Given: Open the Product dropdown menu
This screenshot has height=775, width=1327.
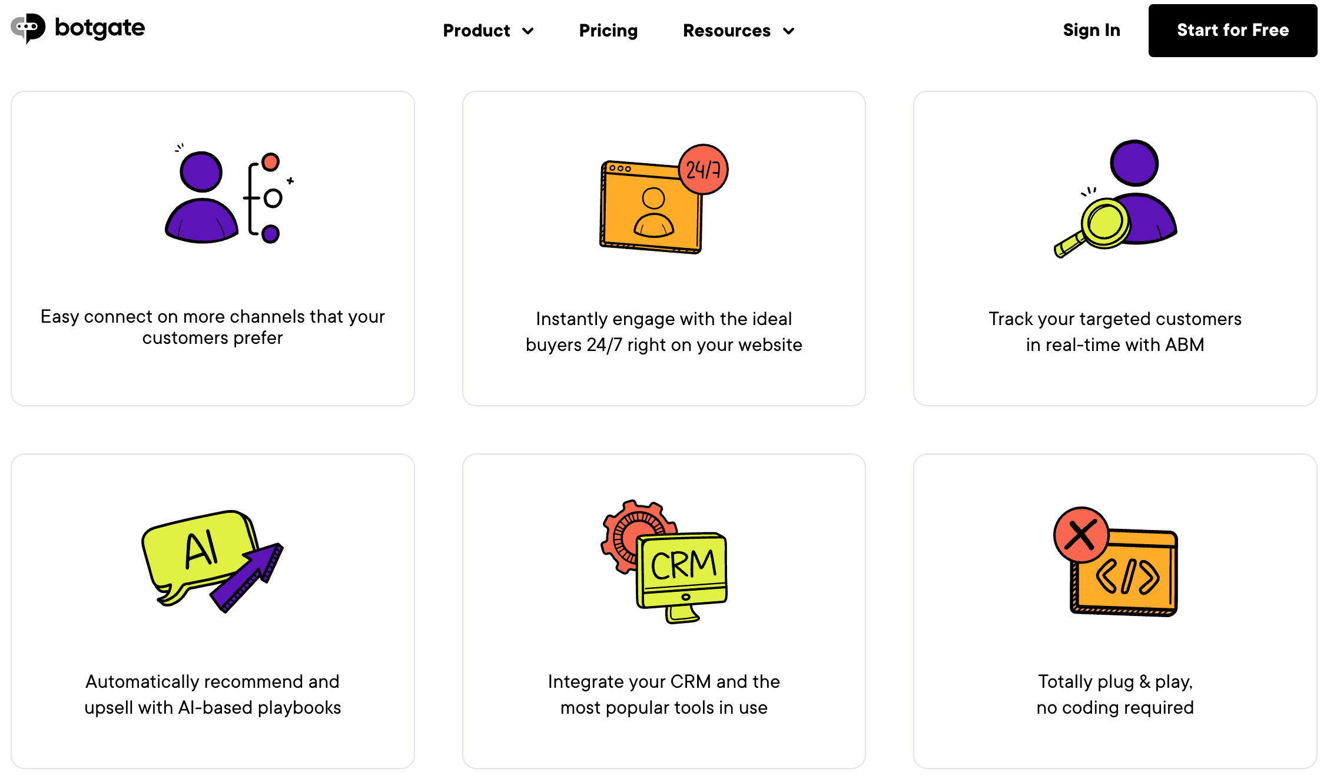Looking at the screenshot, I should coord(477,31).
